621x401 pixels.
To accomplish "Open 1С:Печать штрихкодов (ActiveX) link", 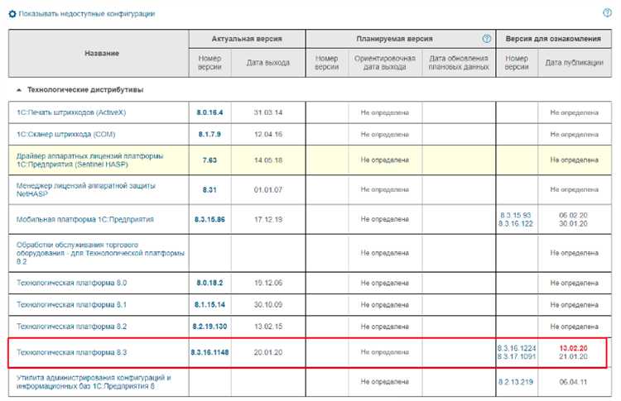I will click(x=71, y=112).
